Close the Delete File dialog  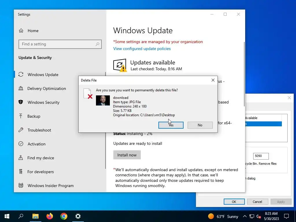[213, 80]
